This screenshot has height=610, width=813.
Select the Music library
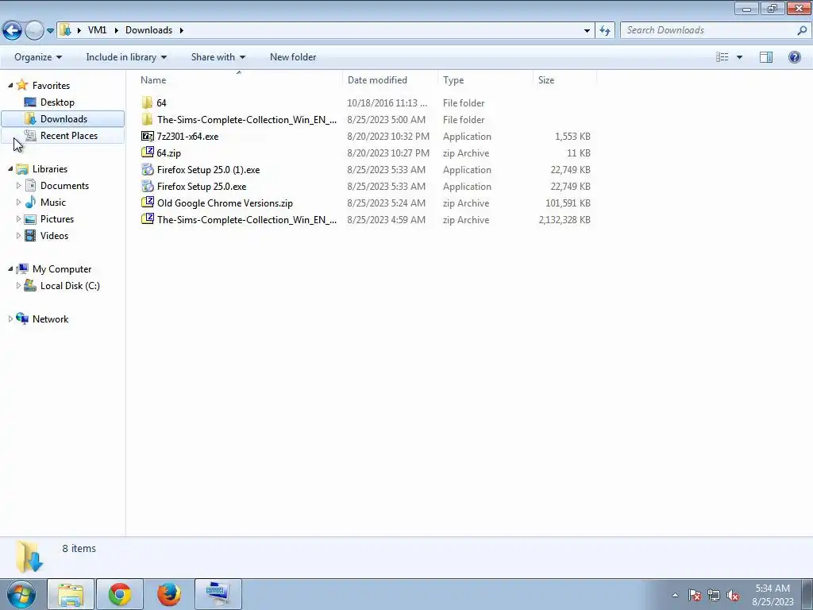(53, 203)
